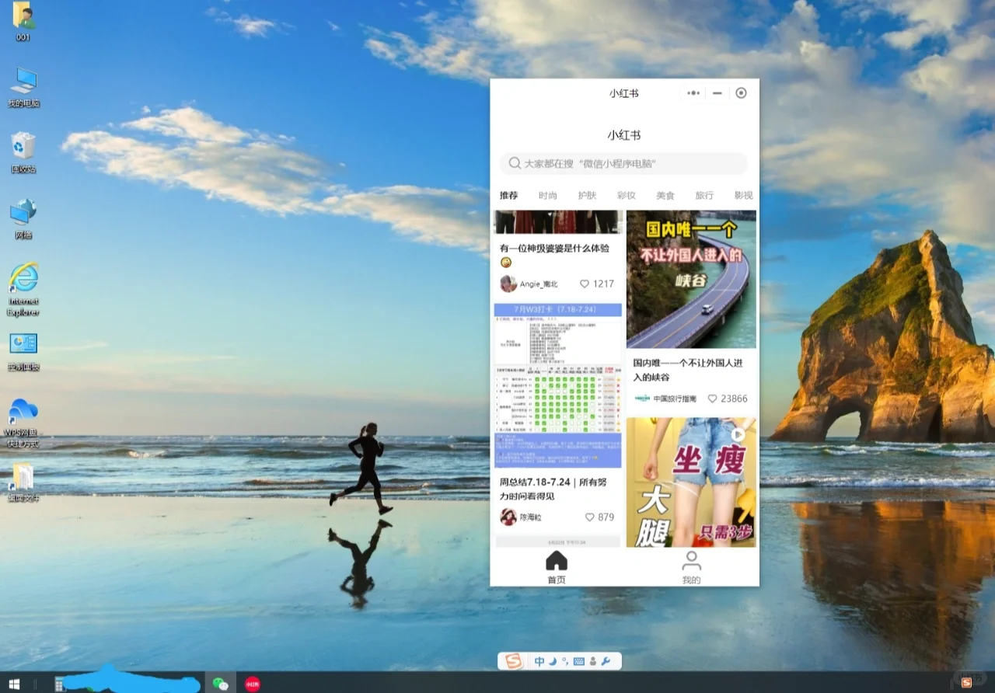Click the Sogou S logo on IME toolbar
The height and width of the screenshot is (693, 995).
pyautogui.click(x=513, y=661)
